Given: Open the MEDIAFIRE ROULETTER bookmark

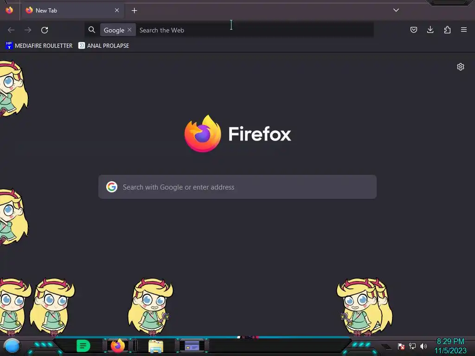Looking at the screenshot, I should tap(39, 46).
